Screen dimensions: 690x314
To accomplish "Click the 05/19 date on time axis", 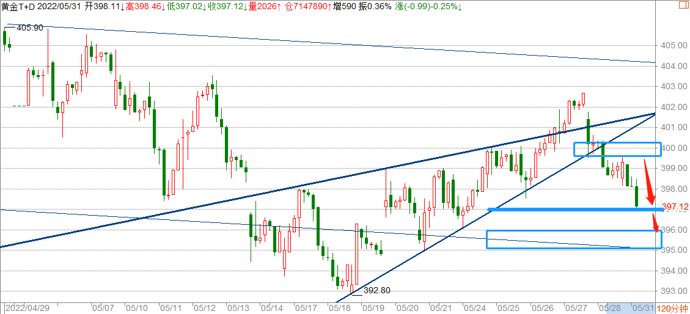I will [373, 309].
